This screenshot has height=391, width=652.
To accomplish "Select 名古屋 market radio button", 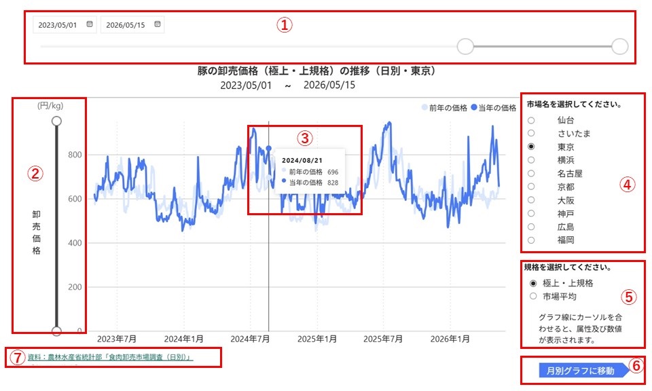I will point(531,173).
